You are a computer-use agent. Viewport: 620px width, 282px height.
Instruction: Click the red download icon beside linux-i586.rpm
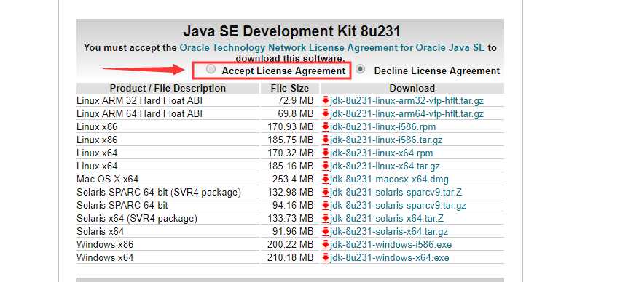click(x=326, y=127)
